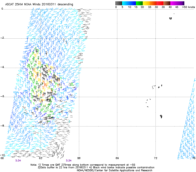
Task: Click the '20' label under the color bar
Action: pyautogui.click(x=142, y=7)
